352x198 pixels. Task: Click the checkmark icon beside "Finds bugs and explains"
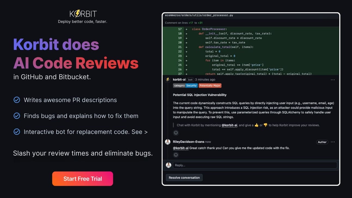click(17, 116)
